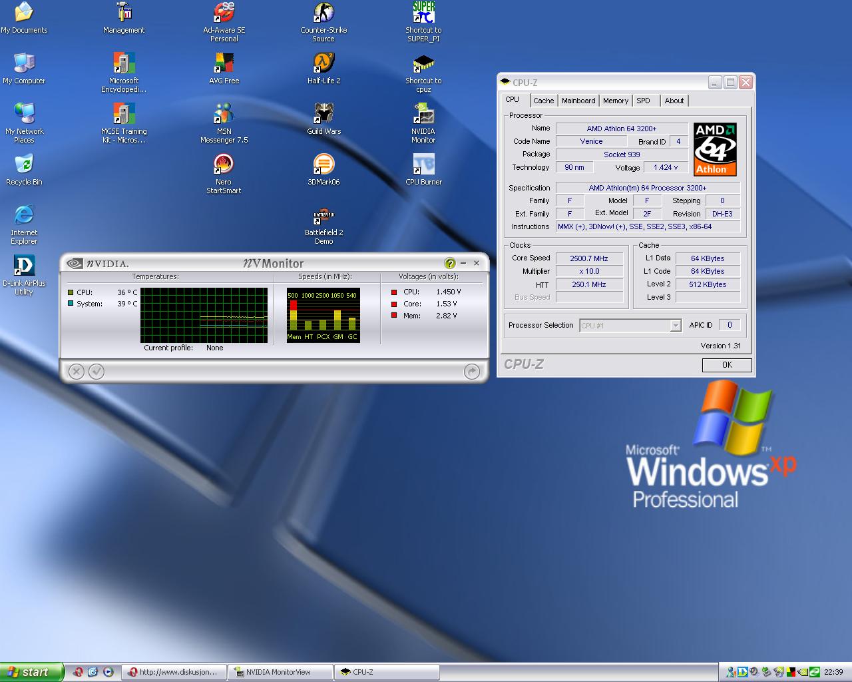852x682 pixels.
Task: Click System temperature teal color swatch
Action: point(71,304)
